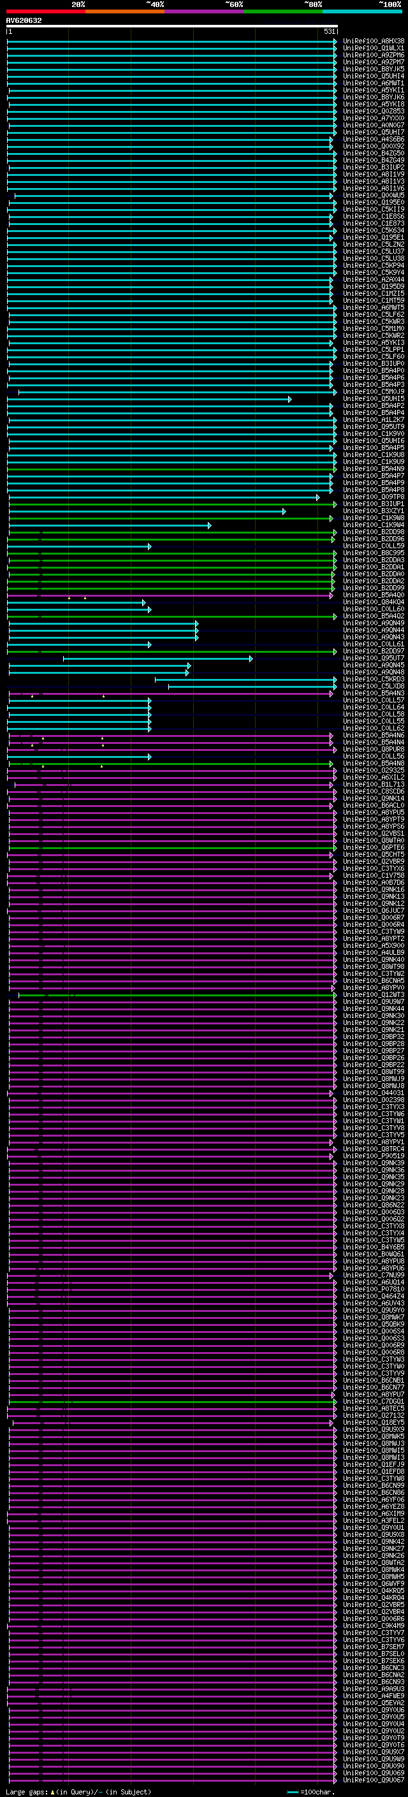The image size is (408, 1797).
Task: Open the UniRef100_A8HX38 hit
Action: click(x=373, y=41)
